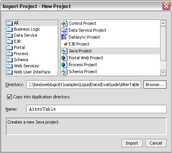Click the project list scroll-down arrow
The image size is (172, 153).
tap(163, 72)
